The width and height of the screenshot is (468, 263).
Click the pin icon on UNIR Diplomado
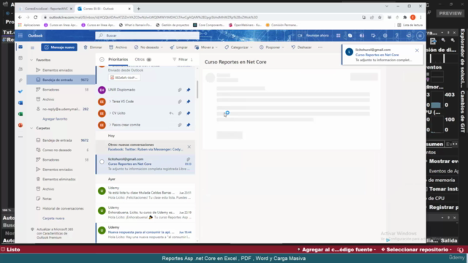pos(189,90)
